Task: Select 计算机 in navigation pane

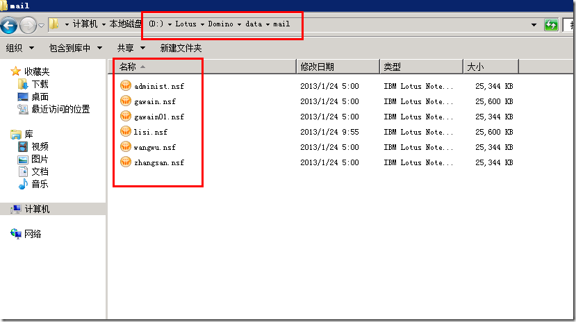Action: tap(37, 209)
